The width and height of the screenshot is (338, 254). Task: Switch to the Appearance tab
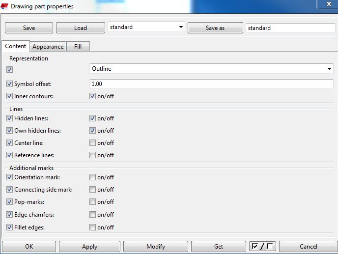pos(48,47)
